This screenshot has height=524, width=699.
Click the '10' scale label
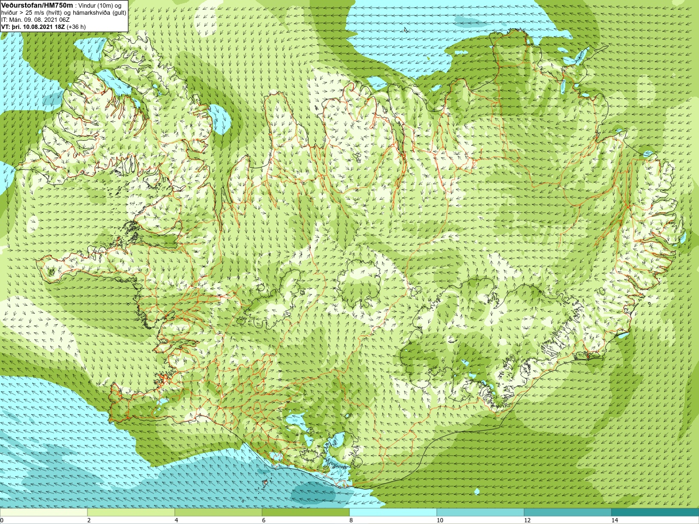440,520
